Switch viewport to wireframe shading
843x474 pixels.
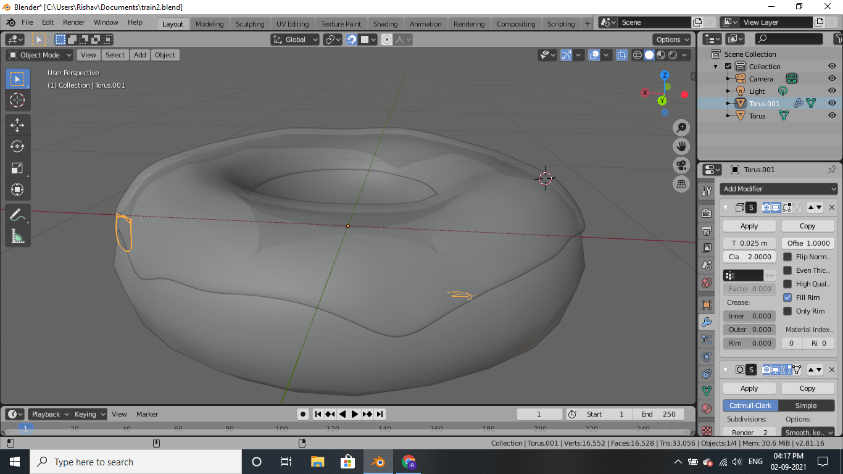tap(636, 55)
